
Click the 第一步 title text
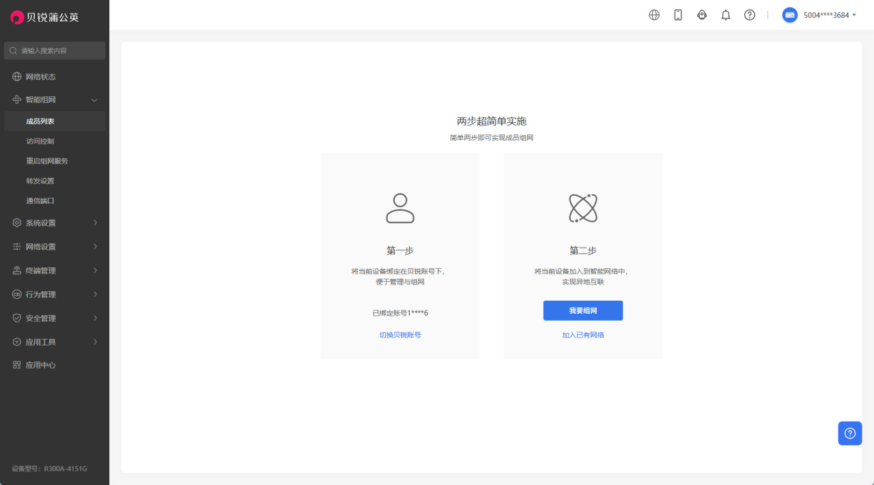[400, 250]
